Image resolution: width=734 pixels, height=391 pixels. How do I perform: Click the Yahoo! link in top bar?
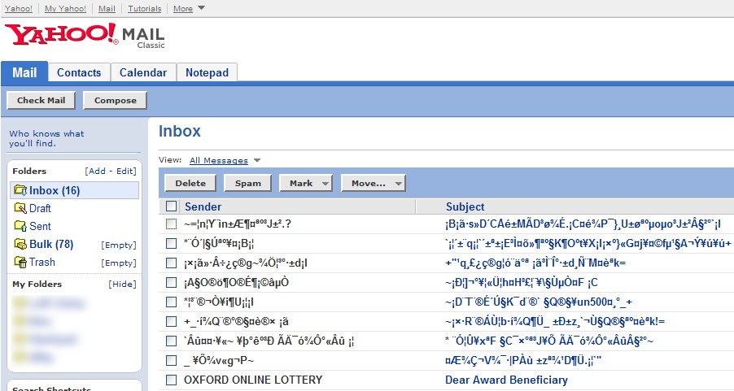[18, 8]
